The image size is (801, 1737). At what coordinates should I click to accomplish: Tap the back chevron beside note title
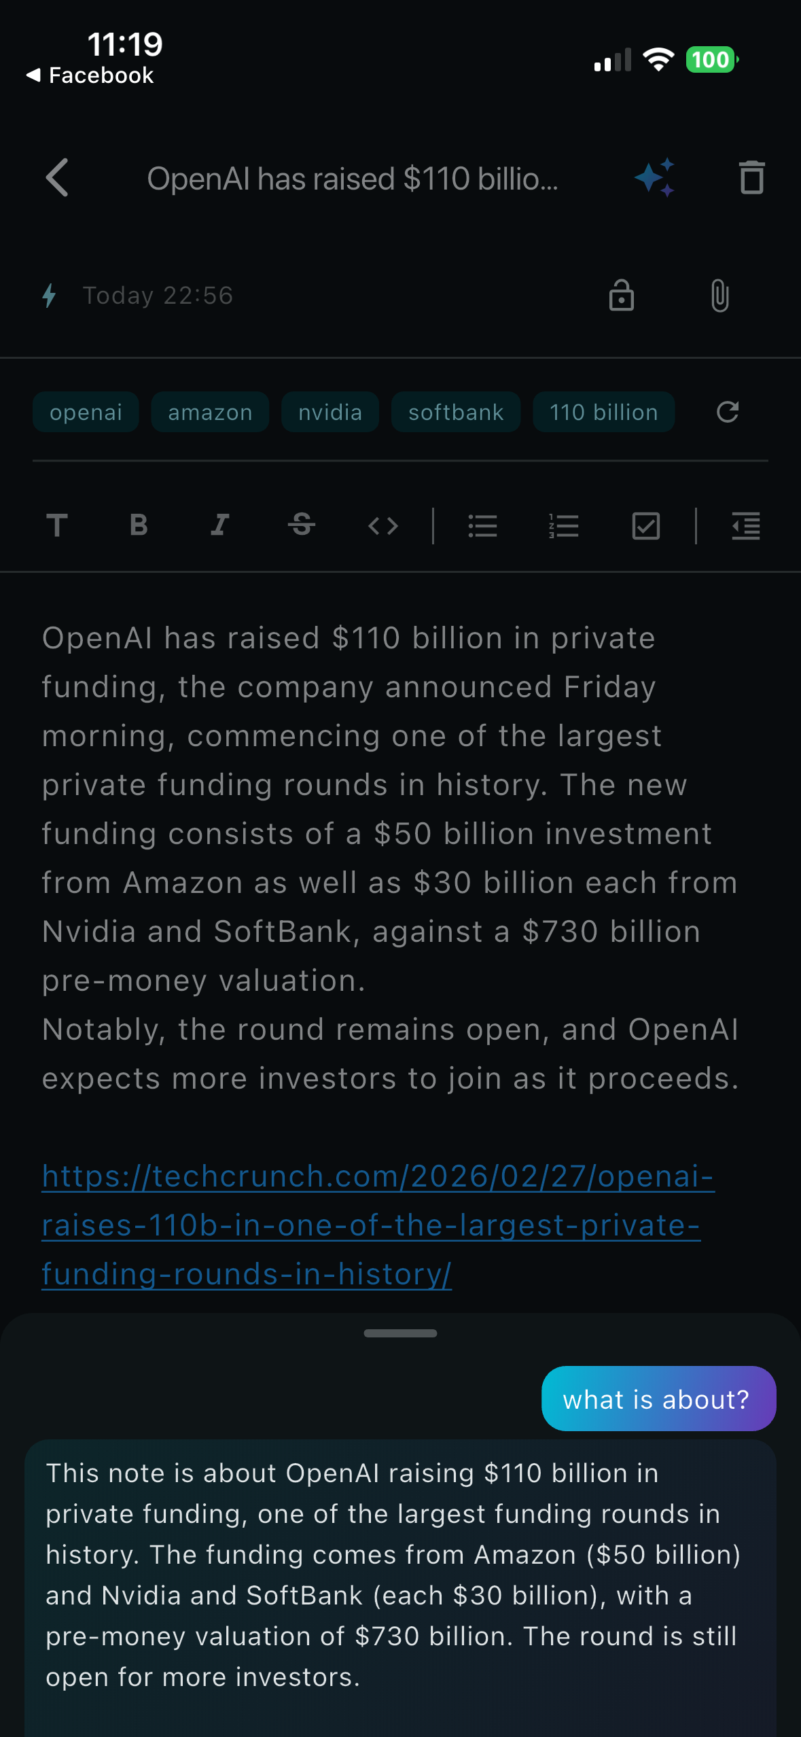(x=57, y=178)
